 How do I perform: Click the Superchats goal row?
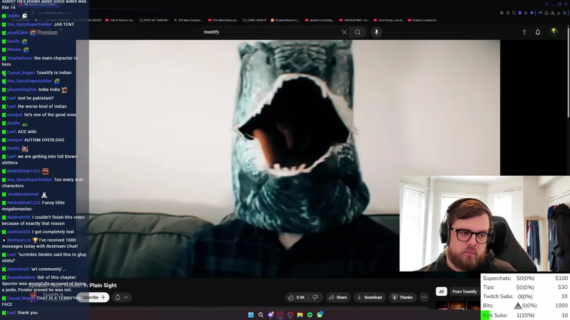525,278
